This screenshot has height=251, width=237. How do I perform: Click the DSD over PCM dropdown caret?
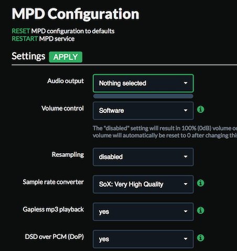(186, 239)
